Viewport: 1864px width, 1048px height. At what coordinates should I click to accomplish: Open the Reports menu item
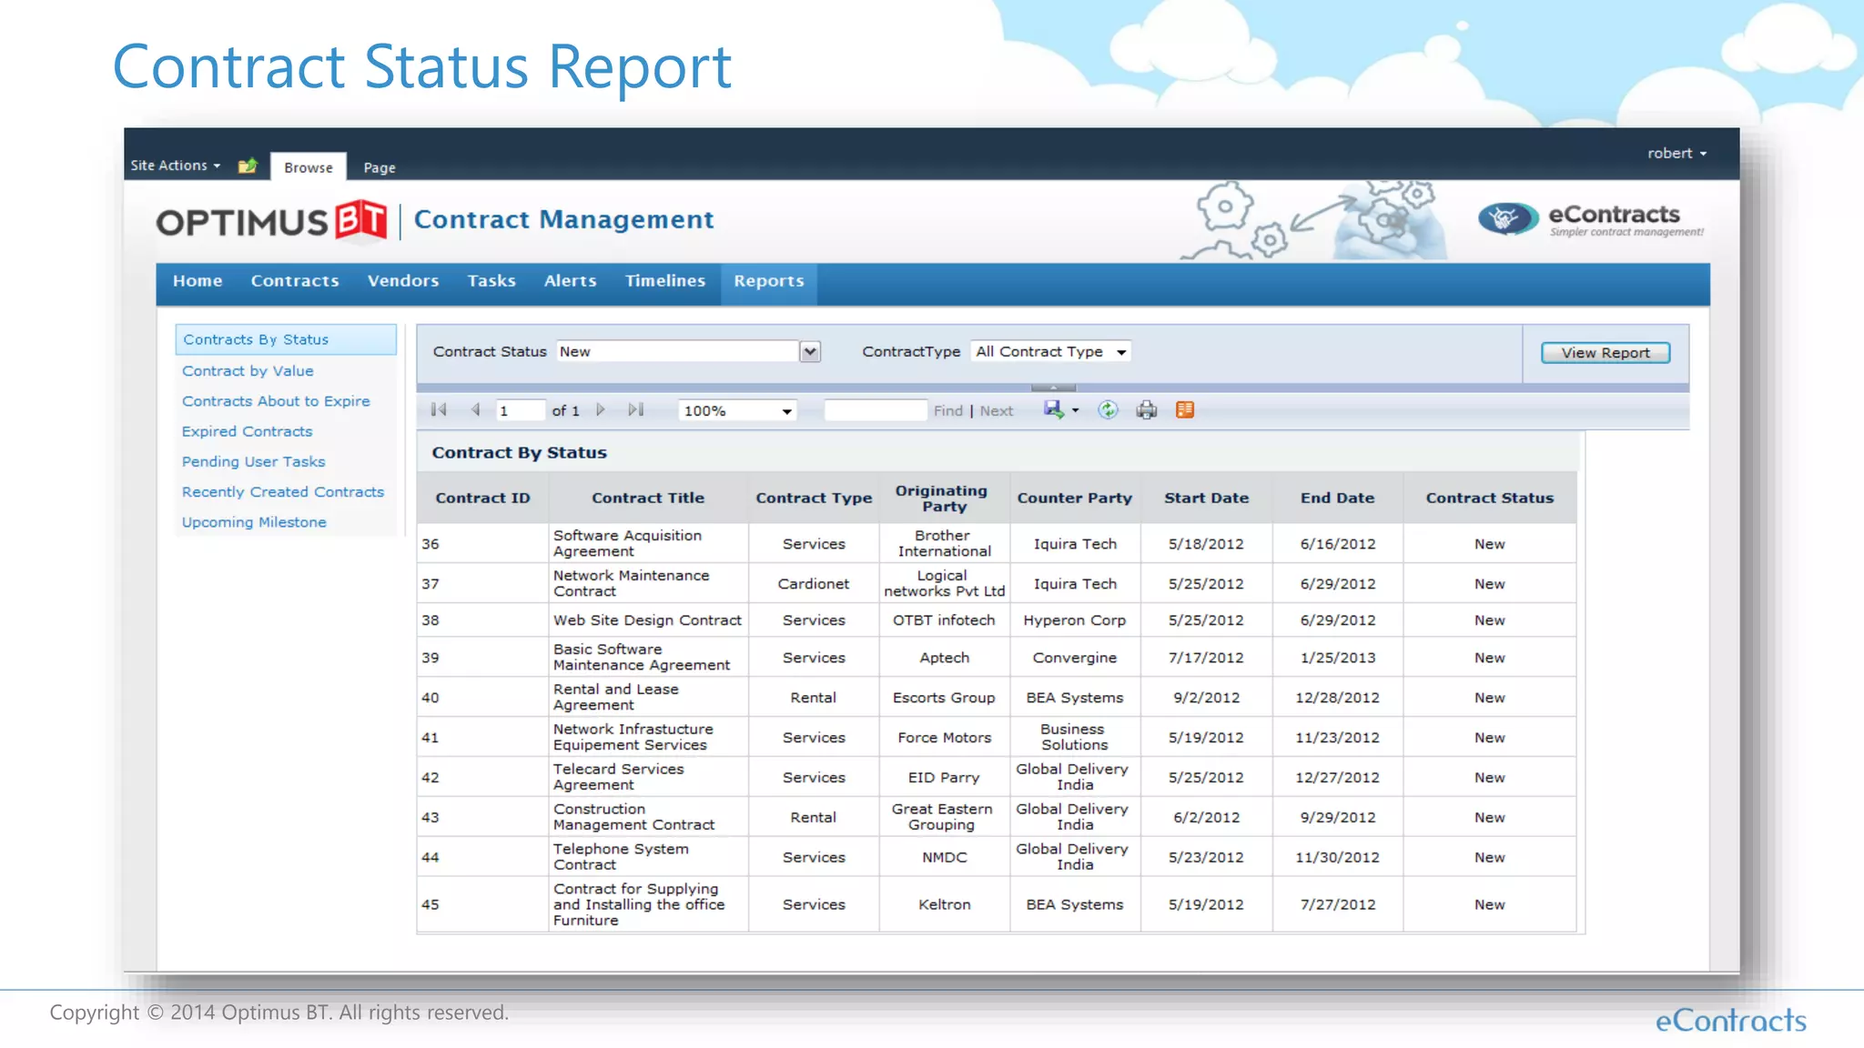coord(769,282)
